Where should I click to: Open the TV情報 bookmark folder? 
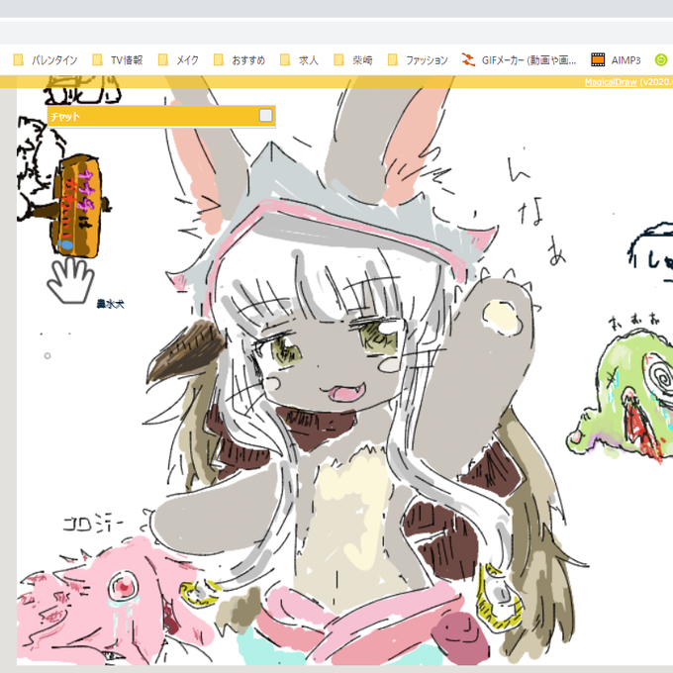(x=118, y=60)
